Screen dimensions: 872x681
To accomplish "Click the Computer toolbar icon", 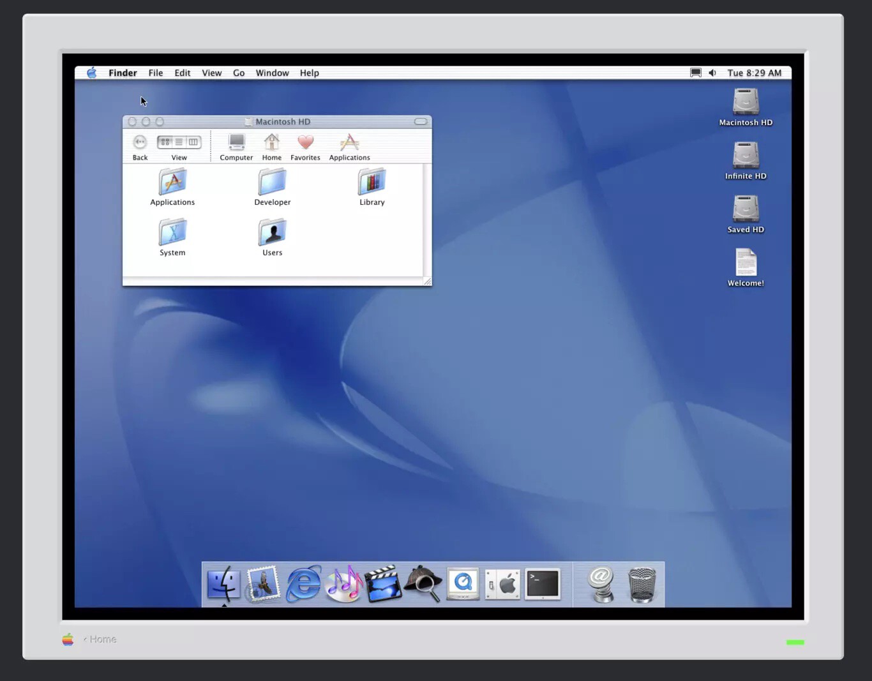I will point(236,143).
